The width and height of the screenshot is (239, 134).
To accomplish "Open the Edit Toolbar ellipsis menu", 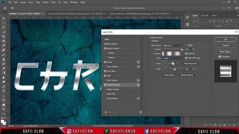I will tap(3, 114).
